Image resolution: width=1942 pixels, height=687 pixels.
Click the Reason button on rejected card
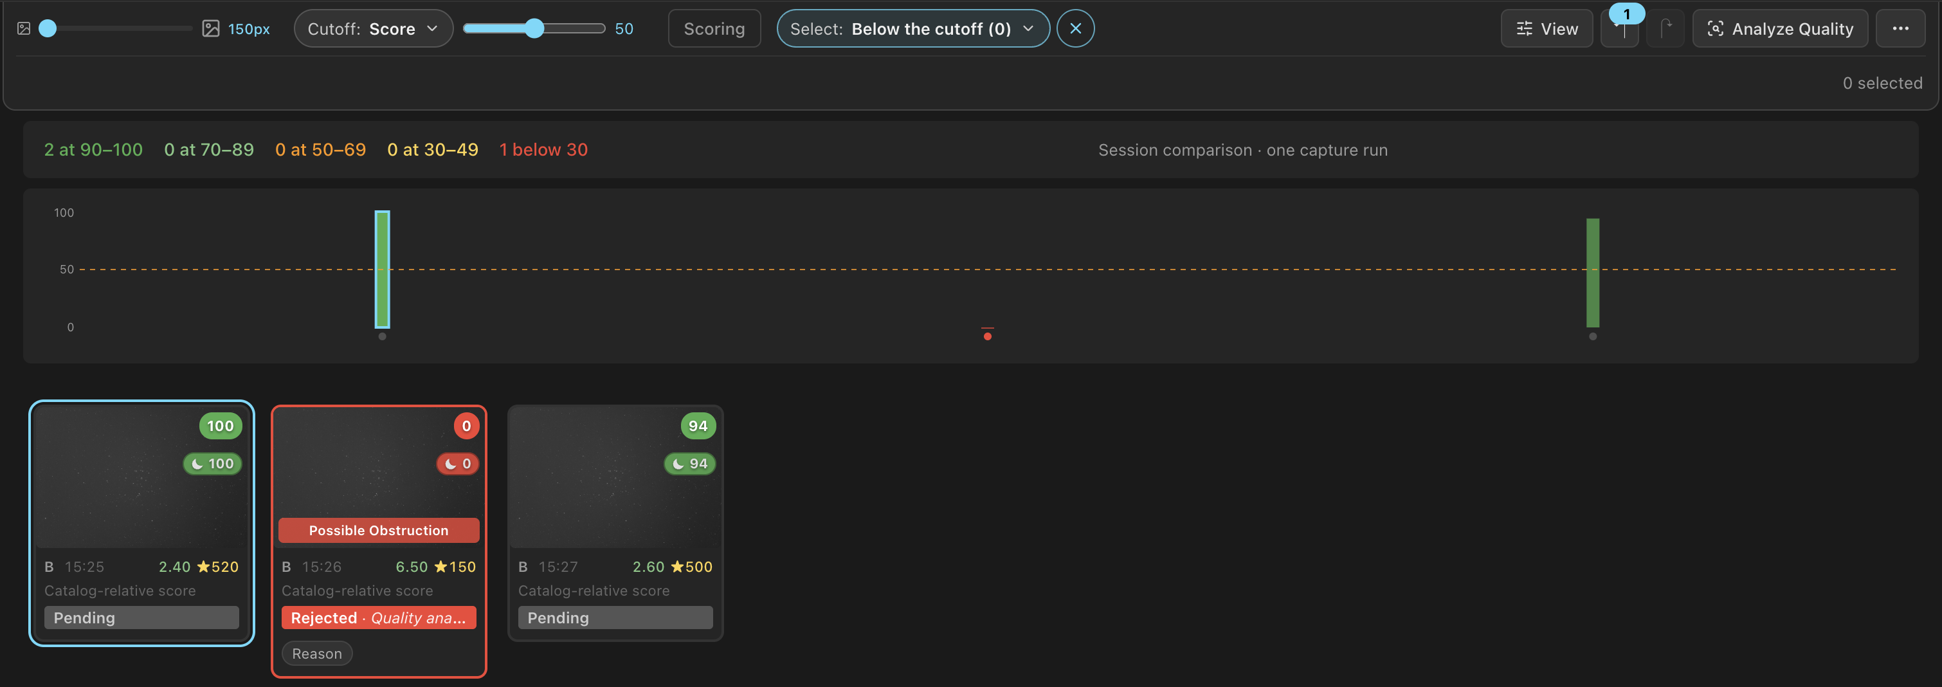[x=316, y=653]
